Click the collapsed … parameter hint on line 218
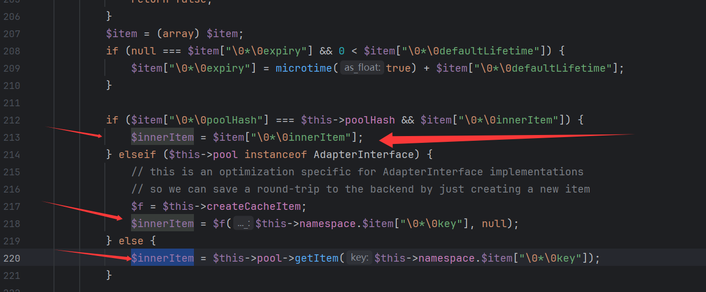Screen dimensions: 706x292 tap(243, 224)
